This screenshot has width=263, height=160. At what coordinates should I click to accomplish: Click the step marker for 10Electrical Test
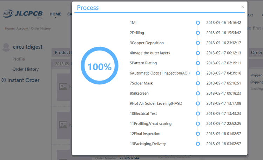coord(198,114)
